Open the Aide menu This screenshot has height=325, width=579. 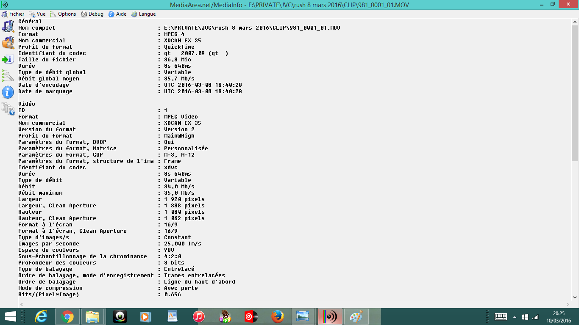pyautogui.click(x=117, y=14)
